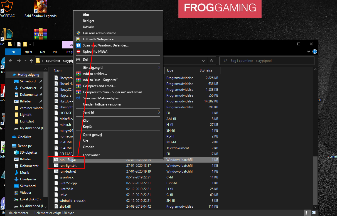Go up one folder level
337x216 pixels.
tap(31, 61)
